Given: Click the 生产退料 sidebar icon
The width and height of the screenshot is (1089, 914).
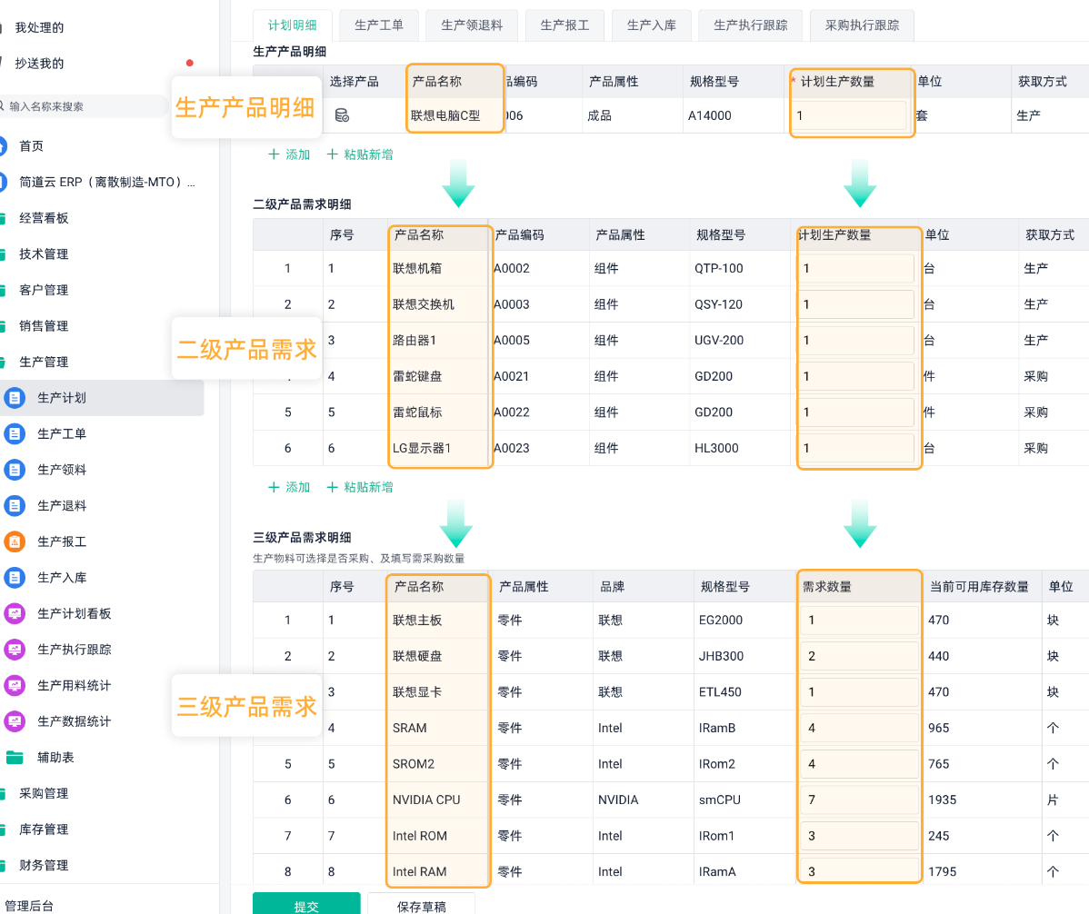Looking at the screenshot, I should tap(15, 506).
